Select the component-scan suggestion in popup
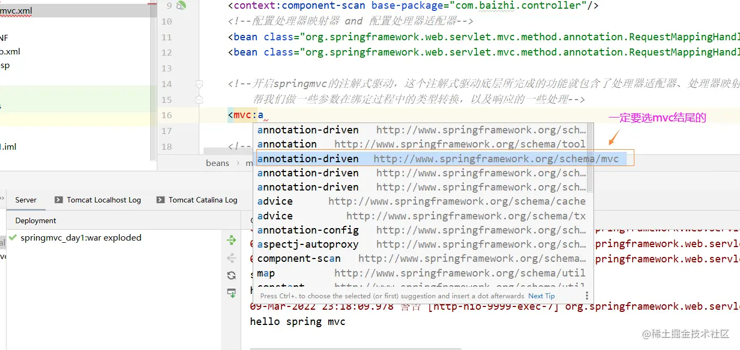The image size is (740, 350). 422,259
